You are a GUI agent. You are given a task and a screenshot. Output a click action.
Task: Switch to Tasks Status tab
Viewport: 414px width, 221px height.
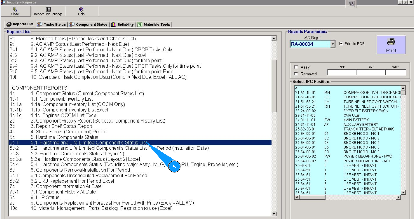coord(52,24)
